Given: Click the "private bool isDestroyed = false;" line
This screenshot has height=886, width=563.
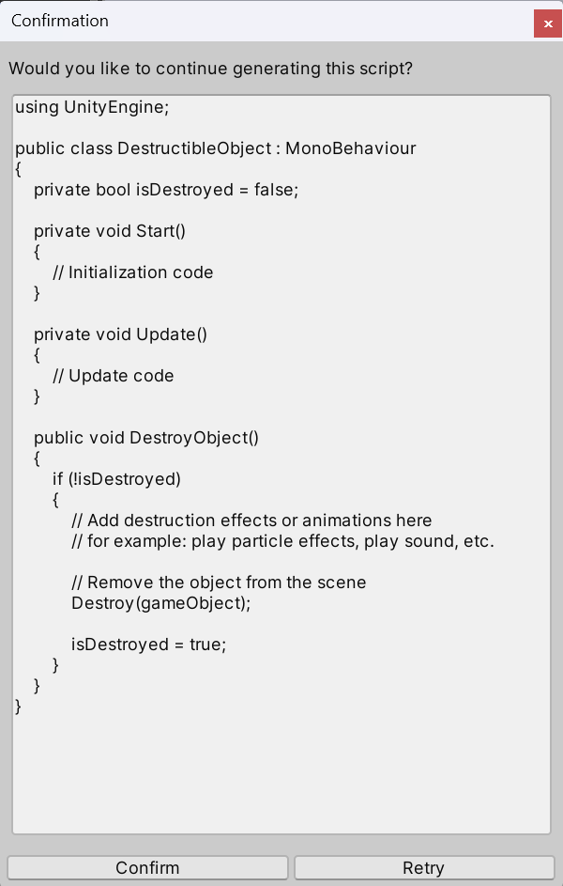Looking at the screenshot, I should [165, 190].
